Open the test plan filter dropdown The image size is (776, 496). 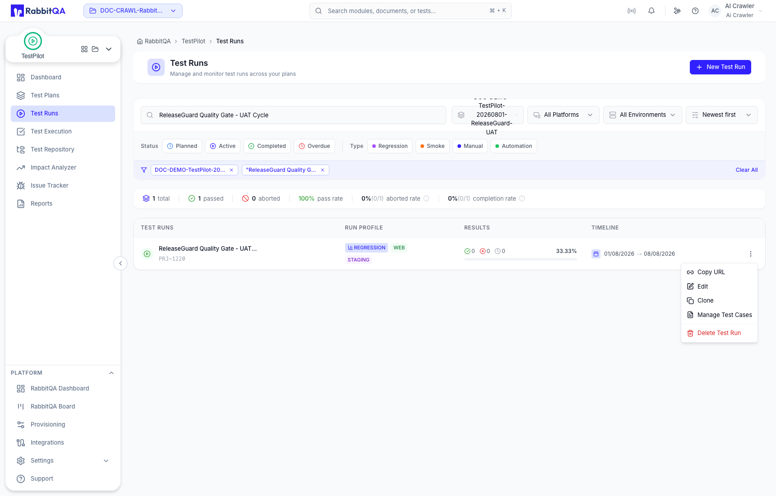(x=488, y=115)
